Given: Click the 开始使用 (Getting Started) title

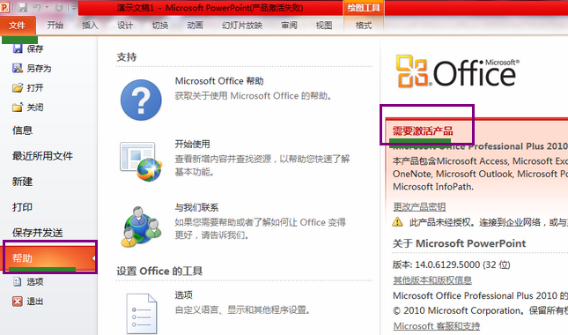Looking at the screenshot, I should pyautogui.click(x=192, y=144).
